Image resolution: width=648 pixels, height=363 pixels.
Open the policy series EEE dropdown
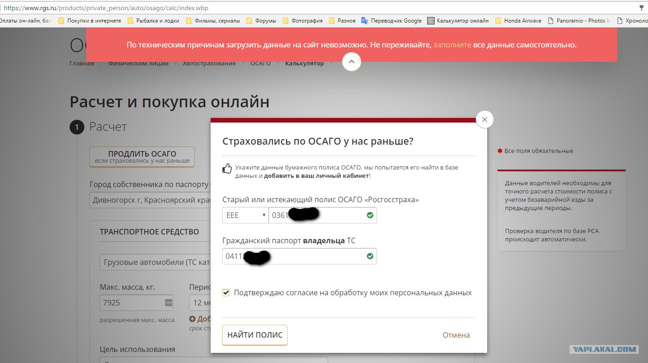coord(245,215)
